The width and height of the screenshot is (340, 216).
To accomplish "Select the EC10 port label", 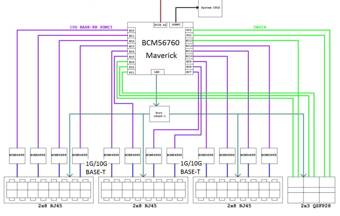I will click(x=189, y=56).
